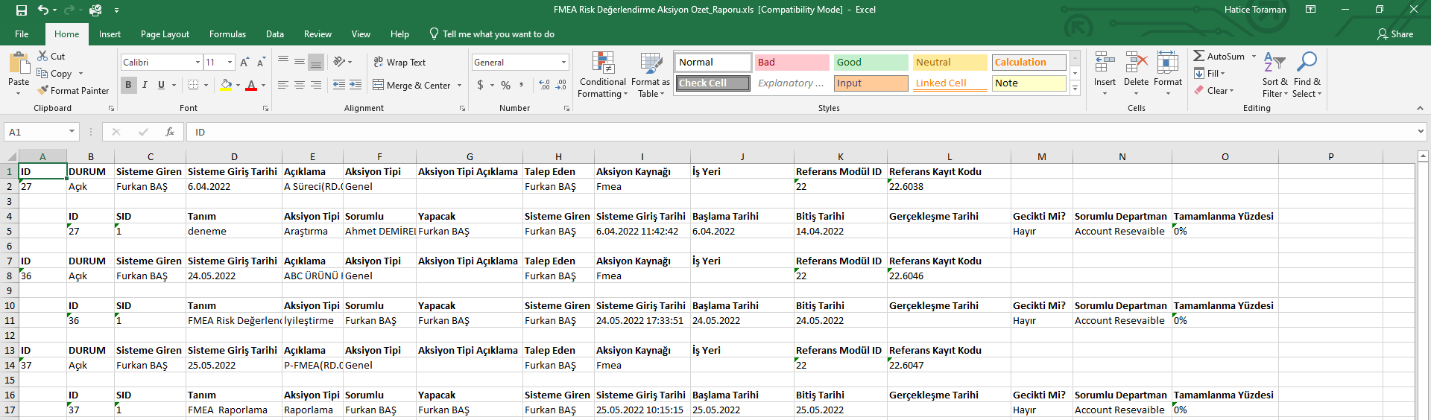This screenshot has height=420, width=1431.
Task: Toggle Wrap Text on selected cell
Action: click(399, 63)
